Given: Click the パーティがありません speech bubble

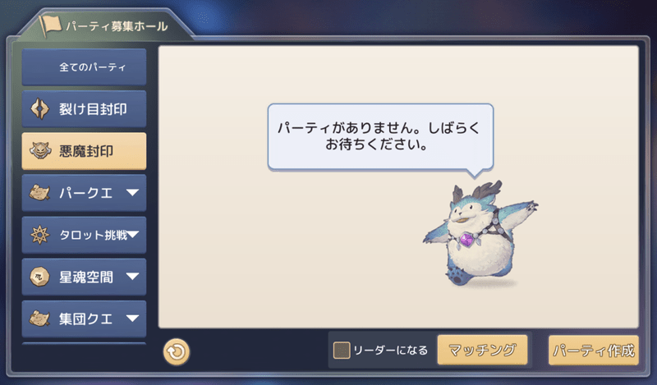Looking at the screenshot, I should (x=380, y=138).
